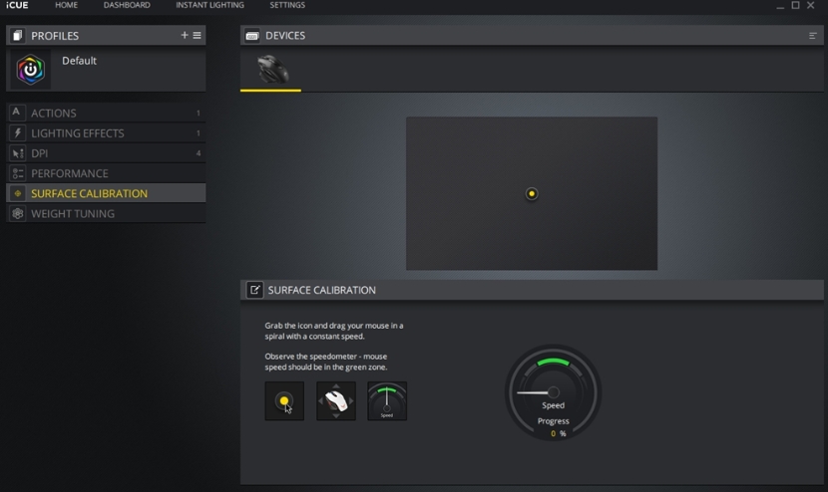The height and width of the screenshot is (492, 828).
Task: Open the Devices panel options menu
Action: tap(813, 35)
